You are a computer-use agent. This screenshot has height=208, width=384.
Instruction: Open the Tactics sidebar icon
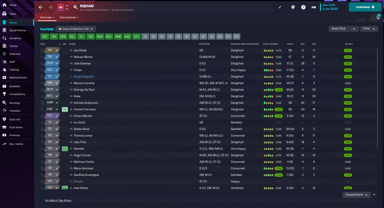coord(4,46)
